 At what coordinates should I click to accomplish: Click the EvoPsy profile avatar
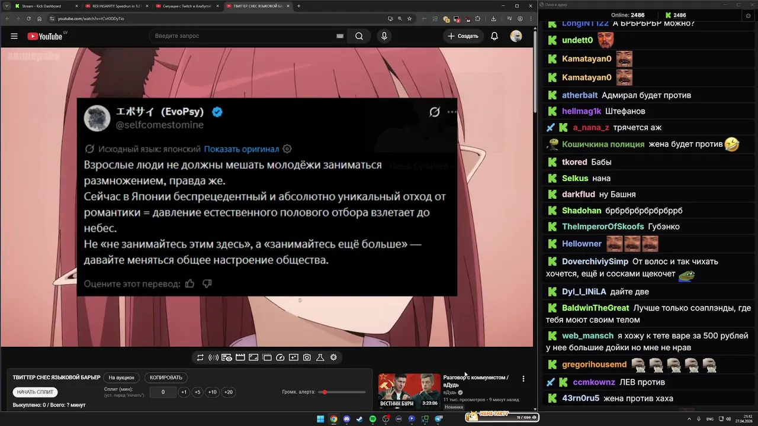click(x=97, y=118)
